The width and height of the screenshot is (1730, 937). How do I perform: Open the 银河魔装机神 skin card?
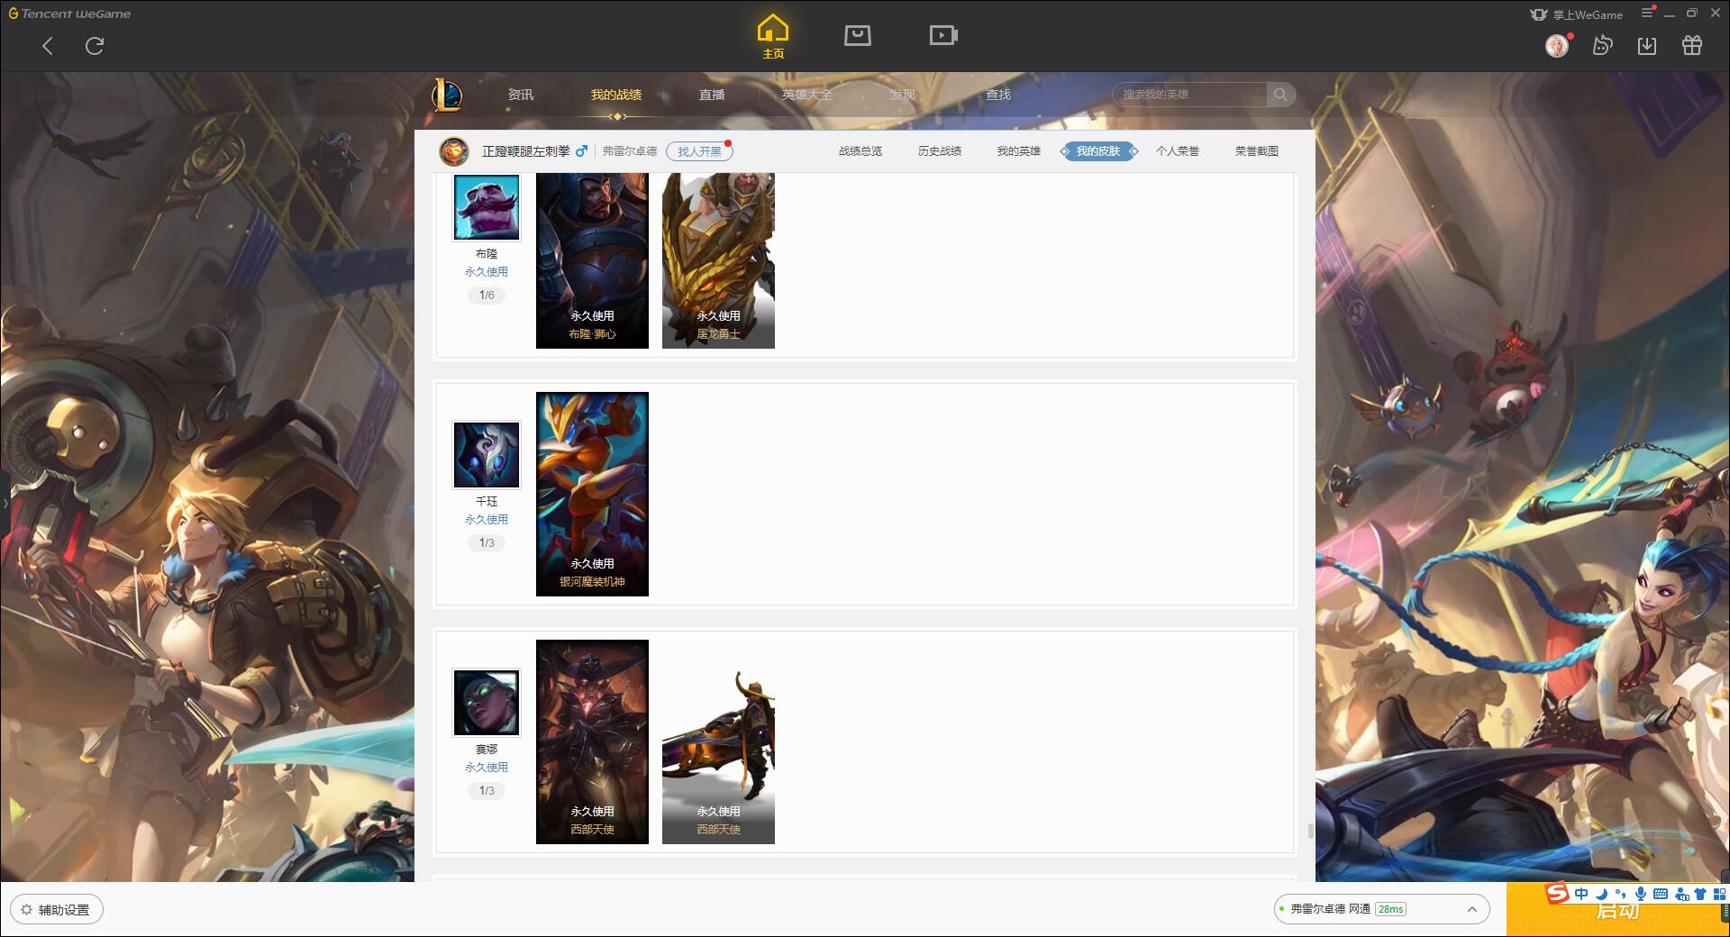click(x=592, y=494)
